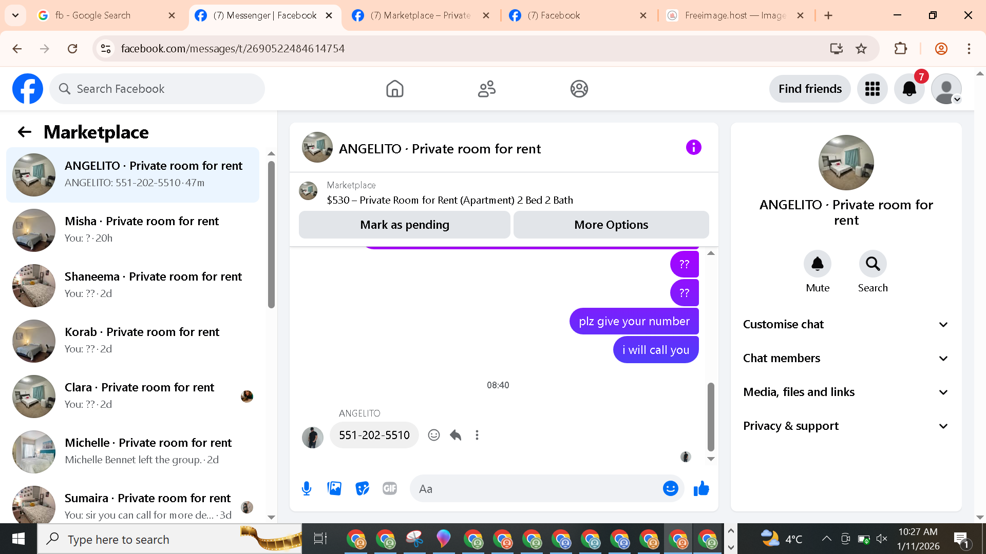Open more options for the 551-202-5510 message
The image size is (986, 554).
click(477, 435)
